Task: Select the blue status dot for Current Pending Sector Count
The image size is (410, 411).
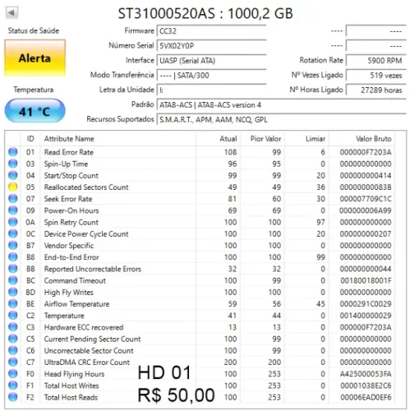Action: [12, 339]
